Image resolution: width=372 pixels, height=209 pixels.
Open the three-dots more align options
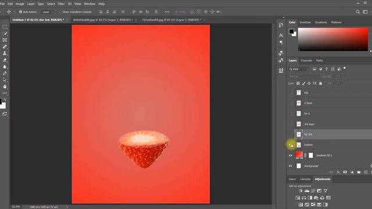(x=167, y=12)
